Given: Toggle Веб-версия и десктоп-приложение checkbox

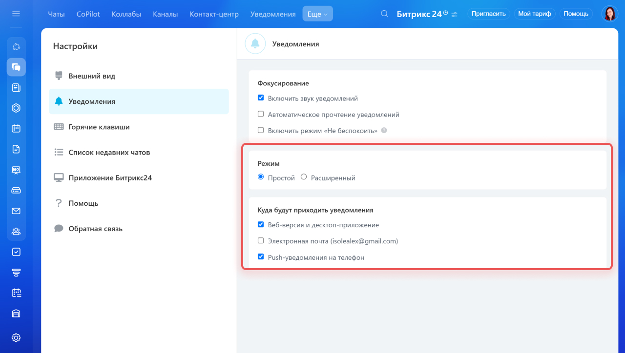Looking at the screenshot, I should click(x=261, y=225).
